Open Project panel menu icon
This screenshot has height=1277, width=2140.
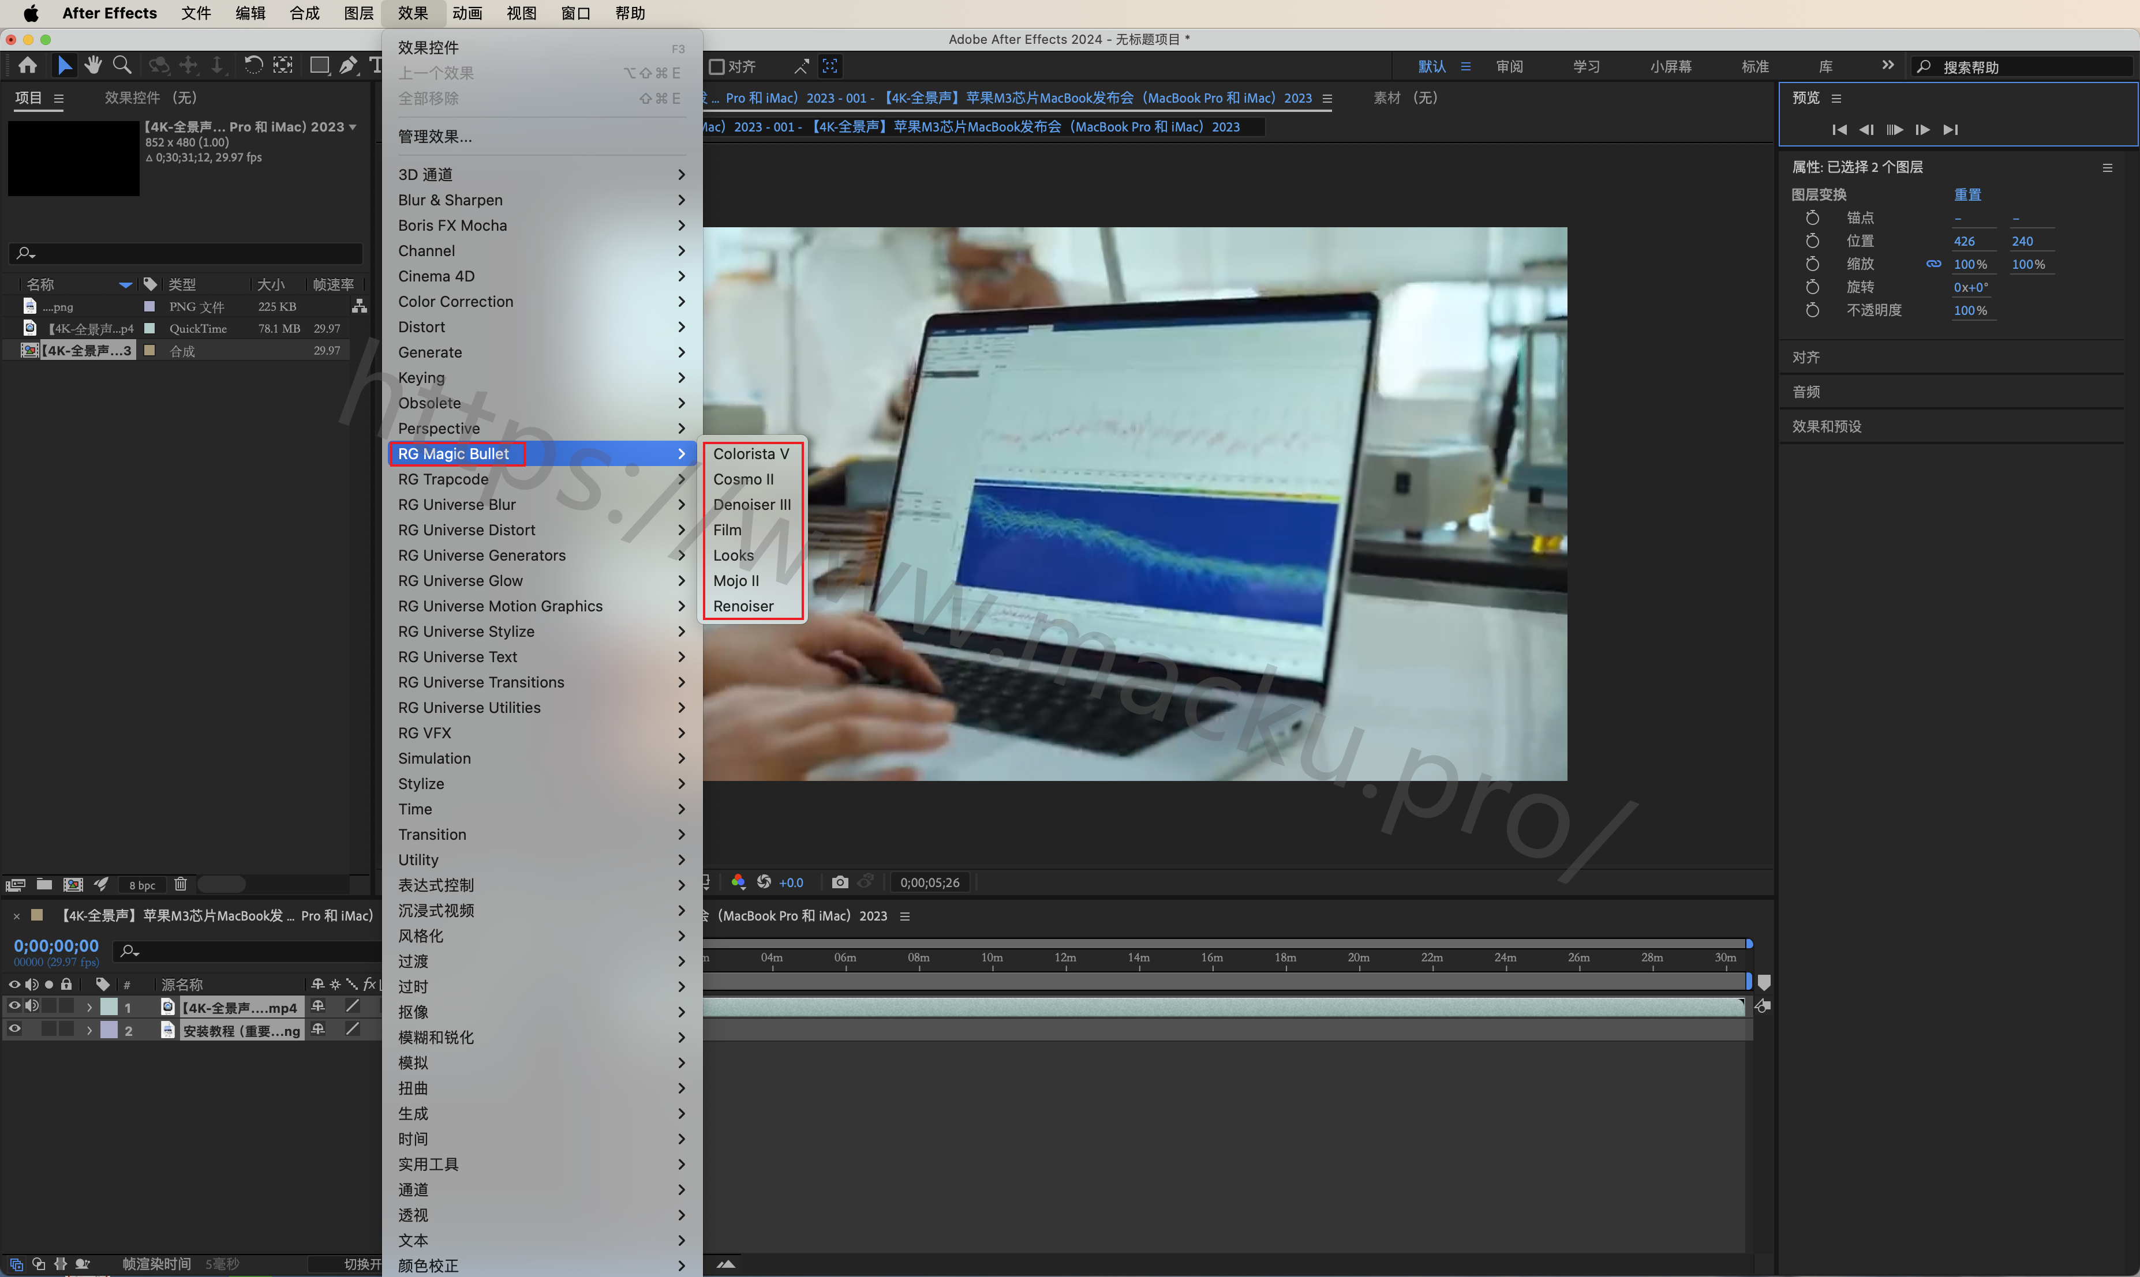pyautogui.click(x=58, y=99)
